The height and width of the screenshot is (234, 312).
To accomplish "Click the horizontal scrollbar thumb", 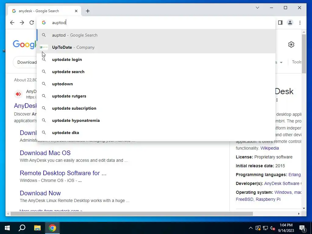I will 132,214.
